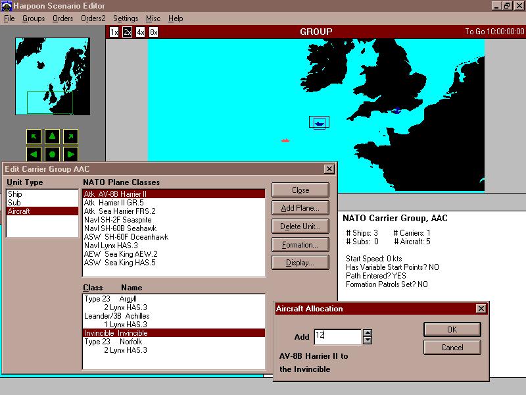Open the Groups menu
Image resolution: width=526 pixels, height=395 pixels.
click(x=34, y=18)
